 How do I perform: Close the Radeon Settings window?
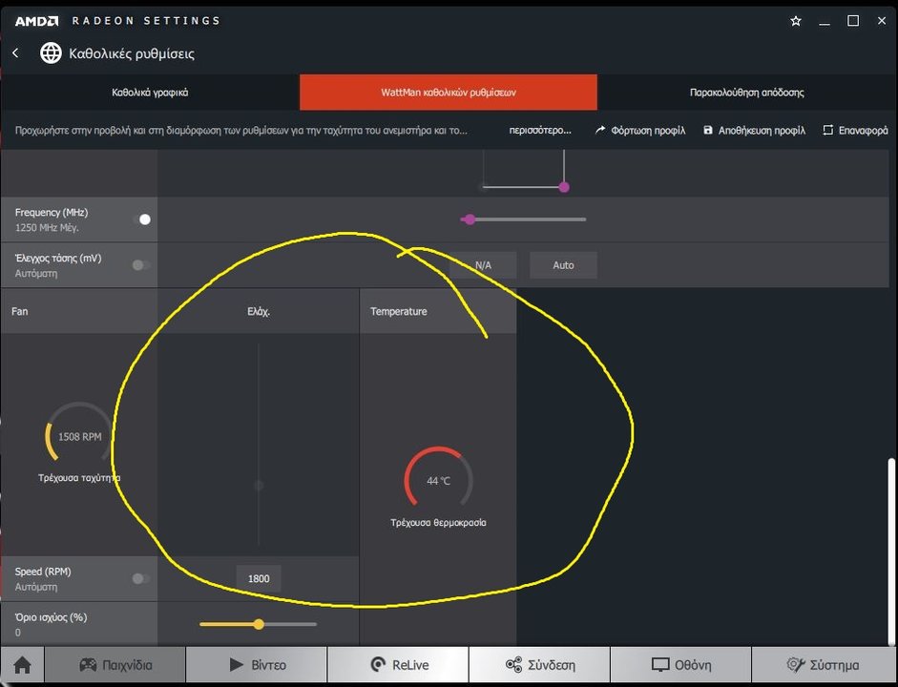[x=882, y=21]
